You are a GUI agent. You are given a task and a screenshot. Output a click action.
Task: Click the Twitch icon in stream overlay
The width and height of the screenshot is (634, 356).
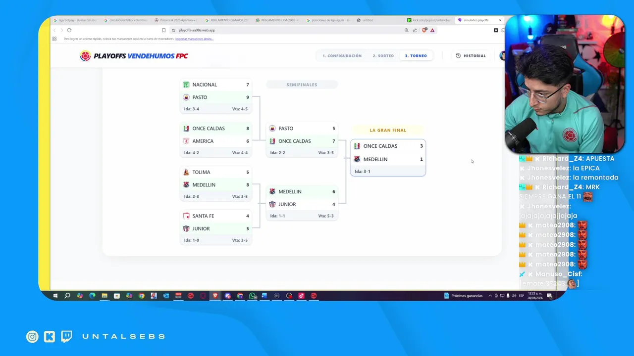66,337
